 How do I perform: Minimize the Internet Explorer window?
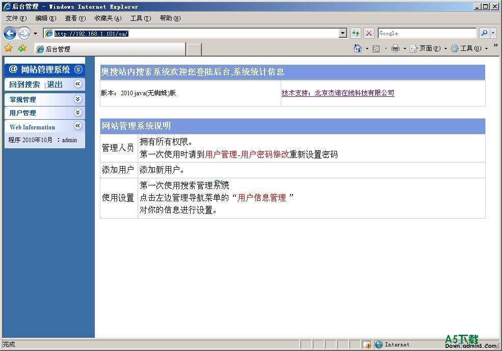click(478, 7)
